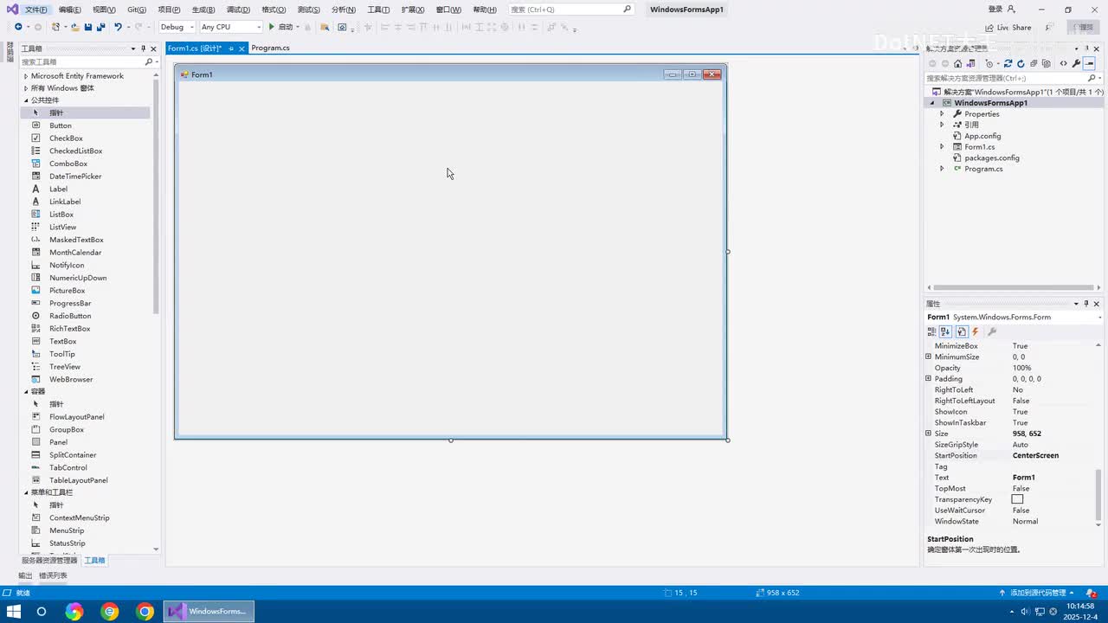Select the ProgressBar toolbox control
The image size is (1108, 623).
[x=70, y=303]
